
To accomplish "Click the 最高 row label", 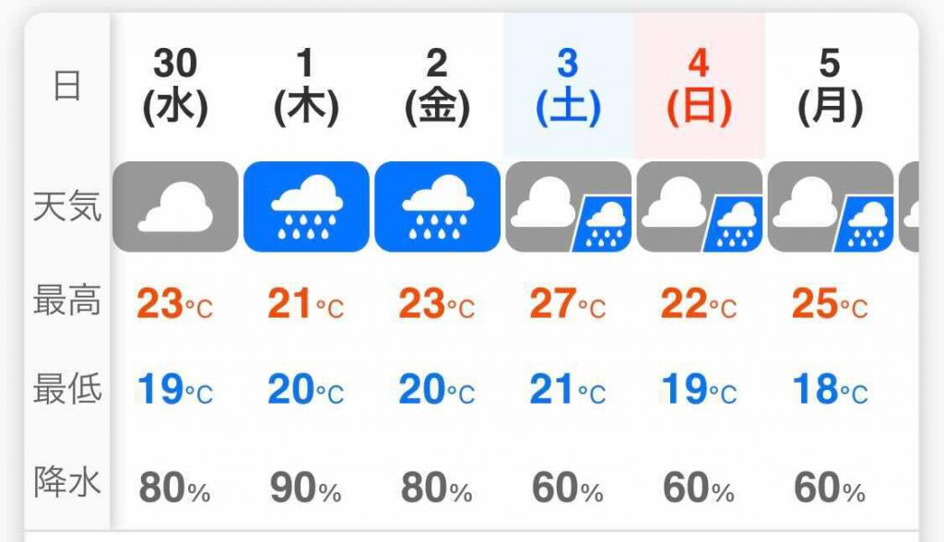I will (66, 300).
